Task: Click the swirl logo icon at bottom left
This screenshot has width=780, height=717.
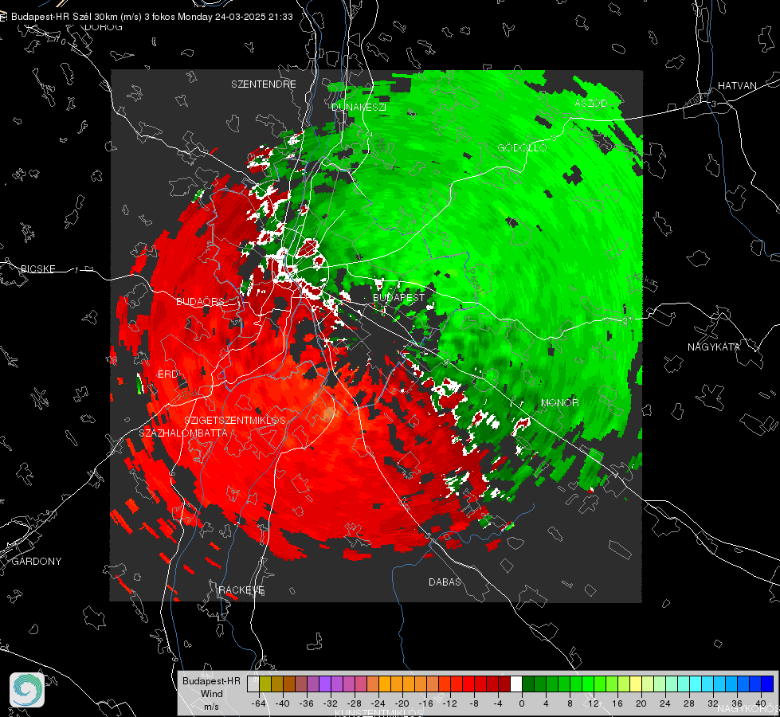Action: click(x=27, y=690)
